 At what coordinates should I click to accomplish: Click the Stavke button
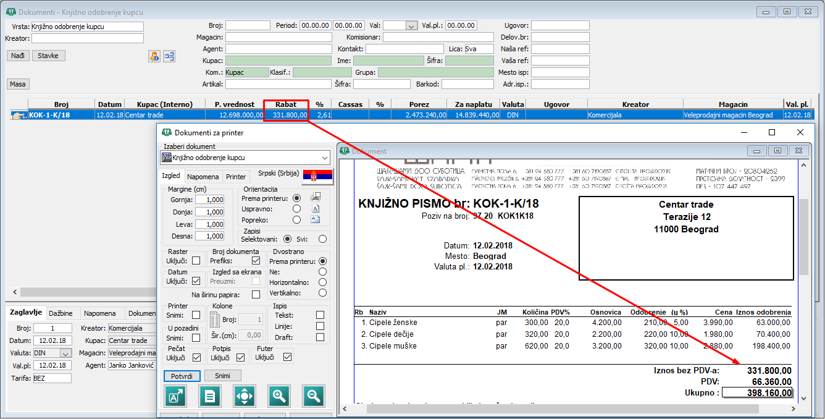(x=48, y=56)
